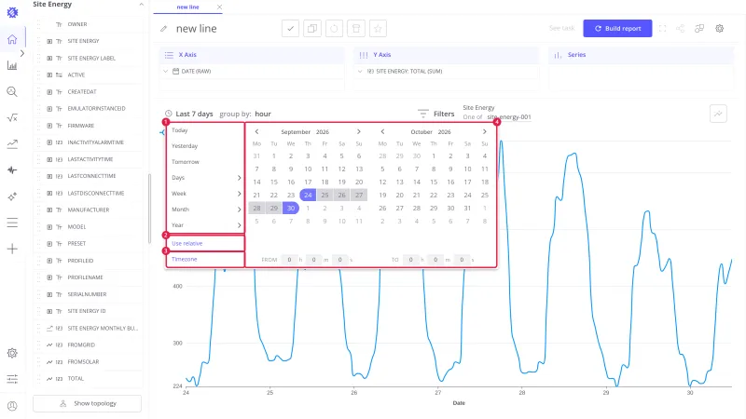Open the magnifier analysis icon in sidebar

tap(12, 91)
